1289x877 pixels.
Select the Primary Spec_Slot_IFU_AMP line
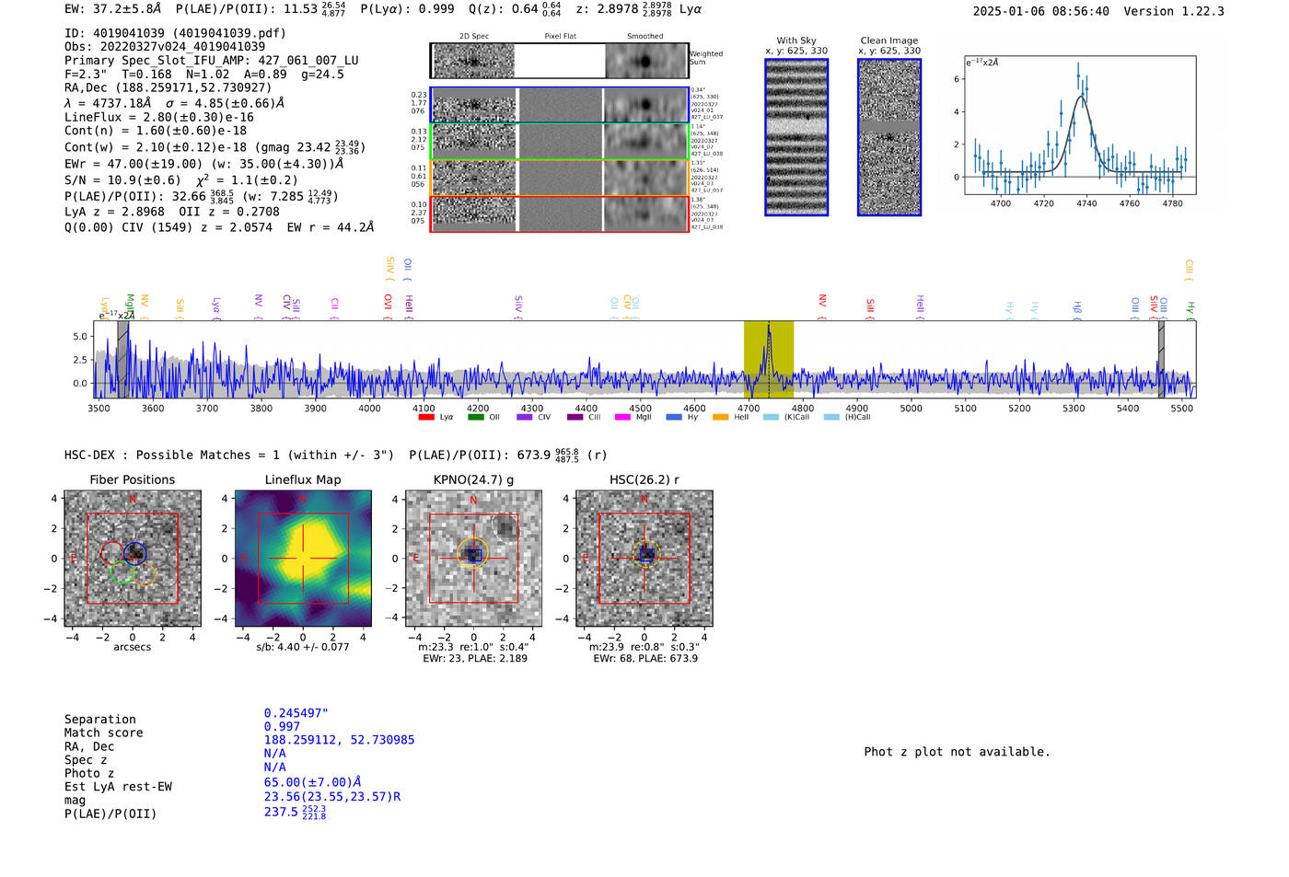click(212, 60)
